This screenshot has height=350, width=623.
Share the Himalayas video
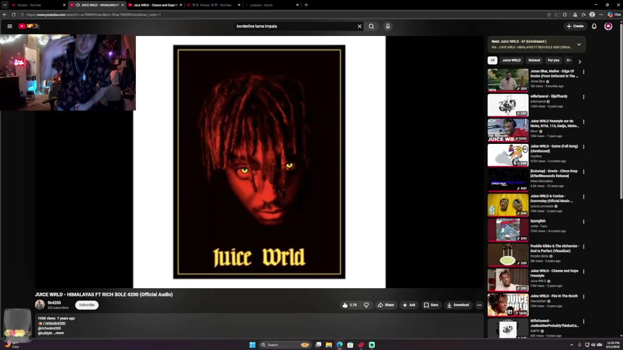click(x=385, y=305)
